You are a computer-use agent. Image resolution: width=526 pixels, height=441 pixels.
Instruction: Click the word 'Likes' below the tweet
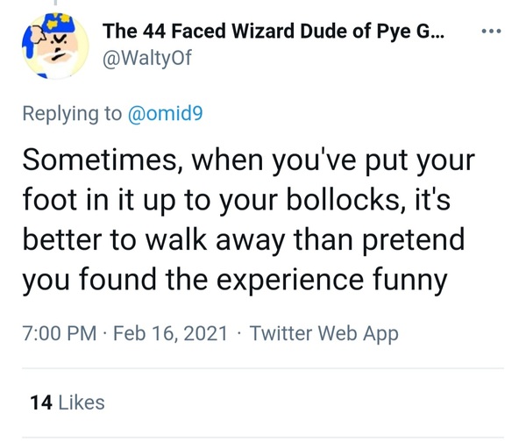coord(81,402)
